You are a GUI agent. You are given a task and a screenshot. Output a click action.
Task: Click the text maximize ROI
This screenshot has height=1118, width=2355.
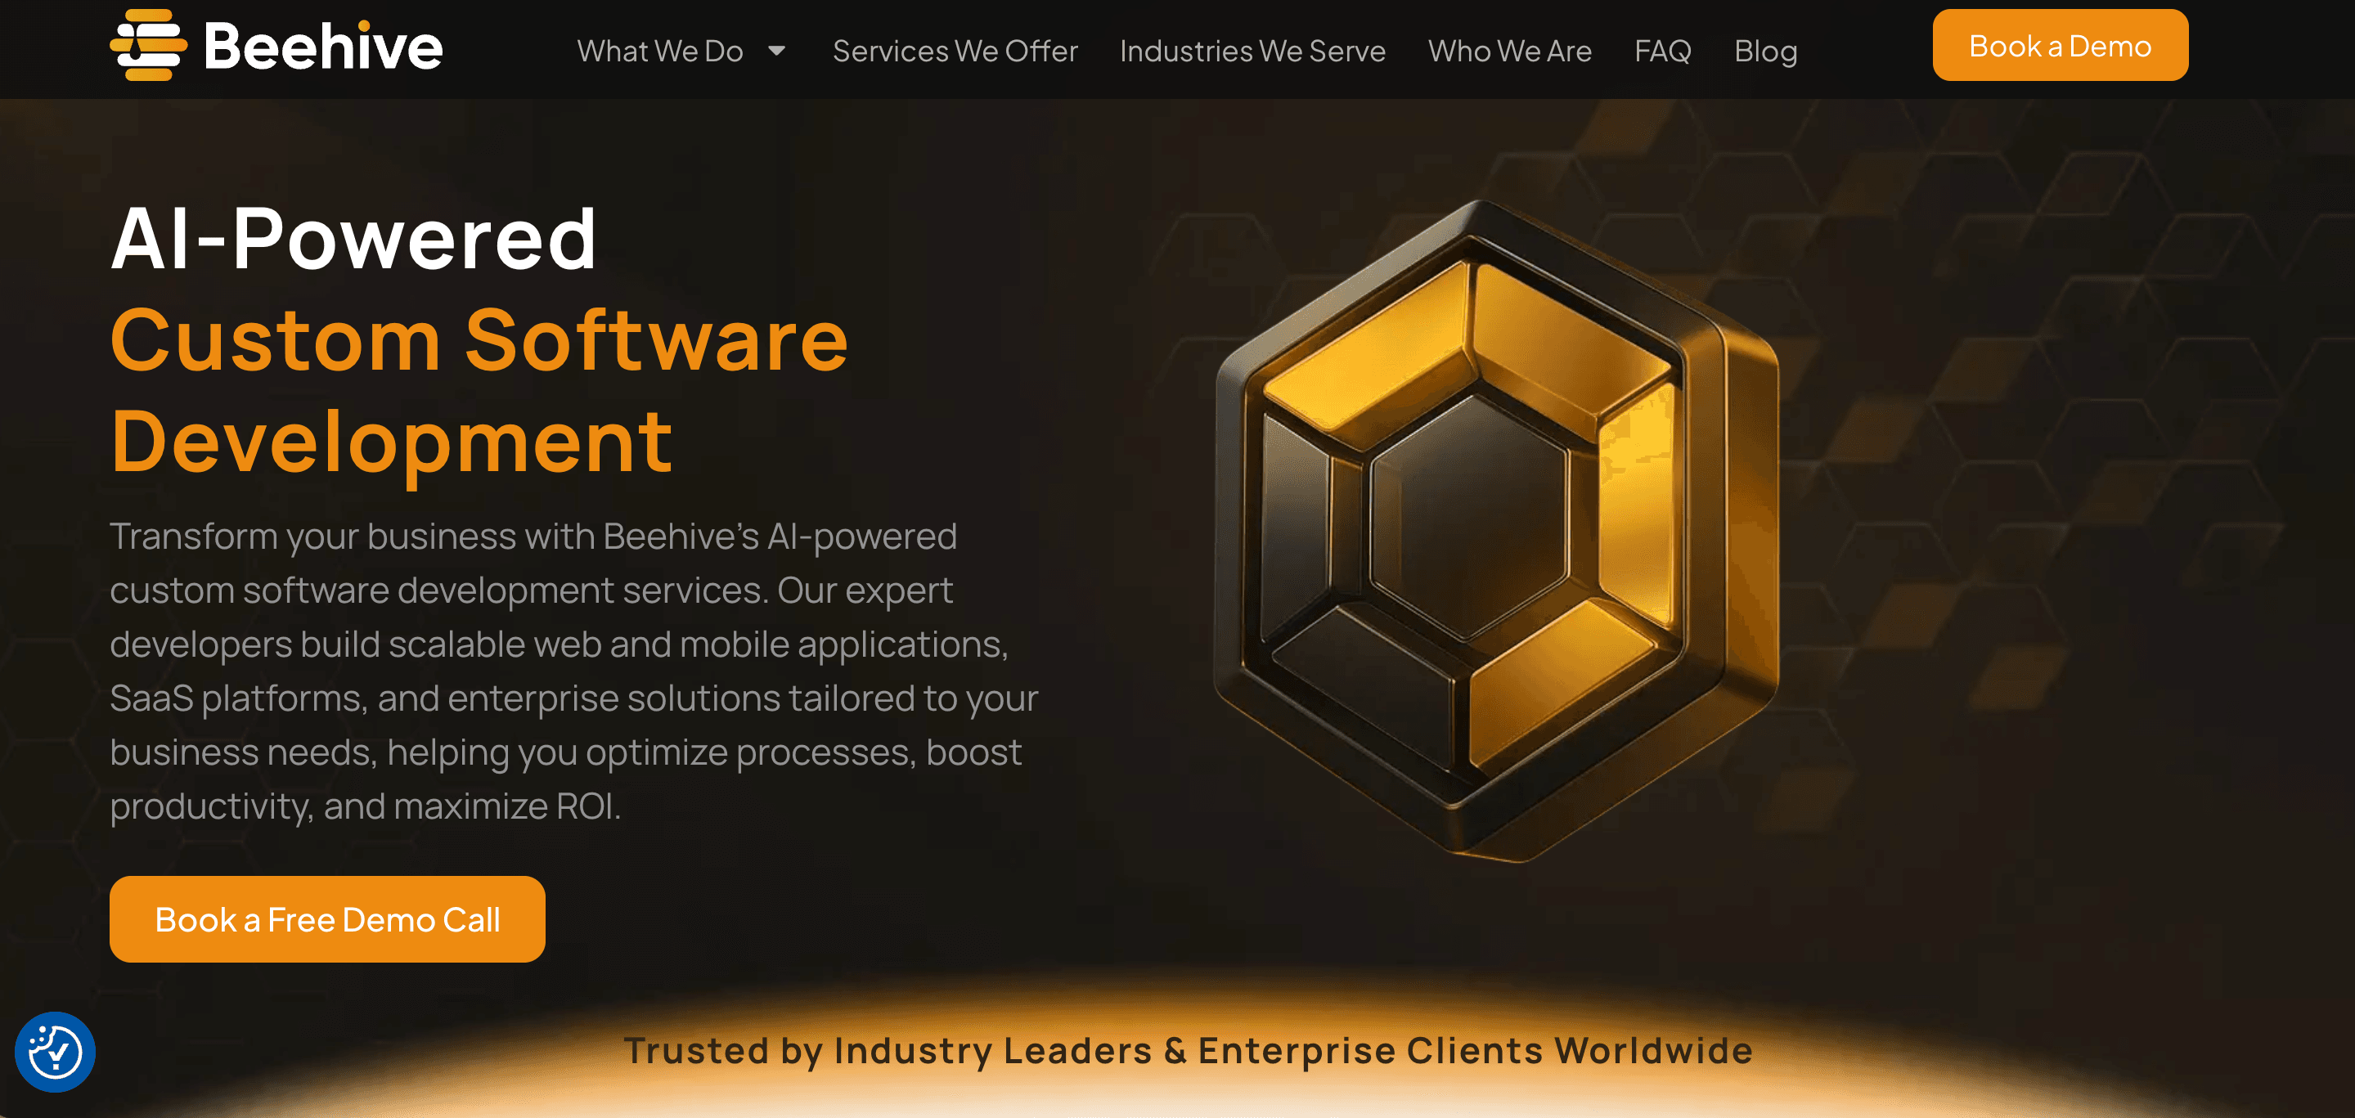(x=507, y=806)
